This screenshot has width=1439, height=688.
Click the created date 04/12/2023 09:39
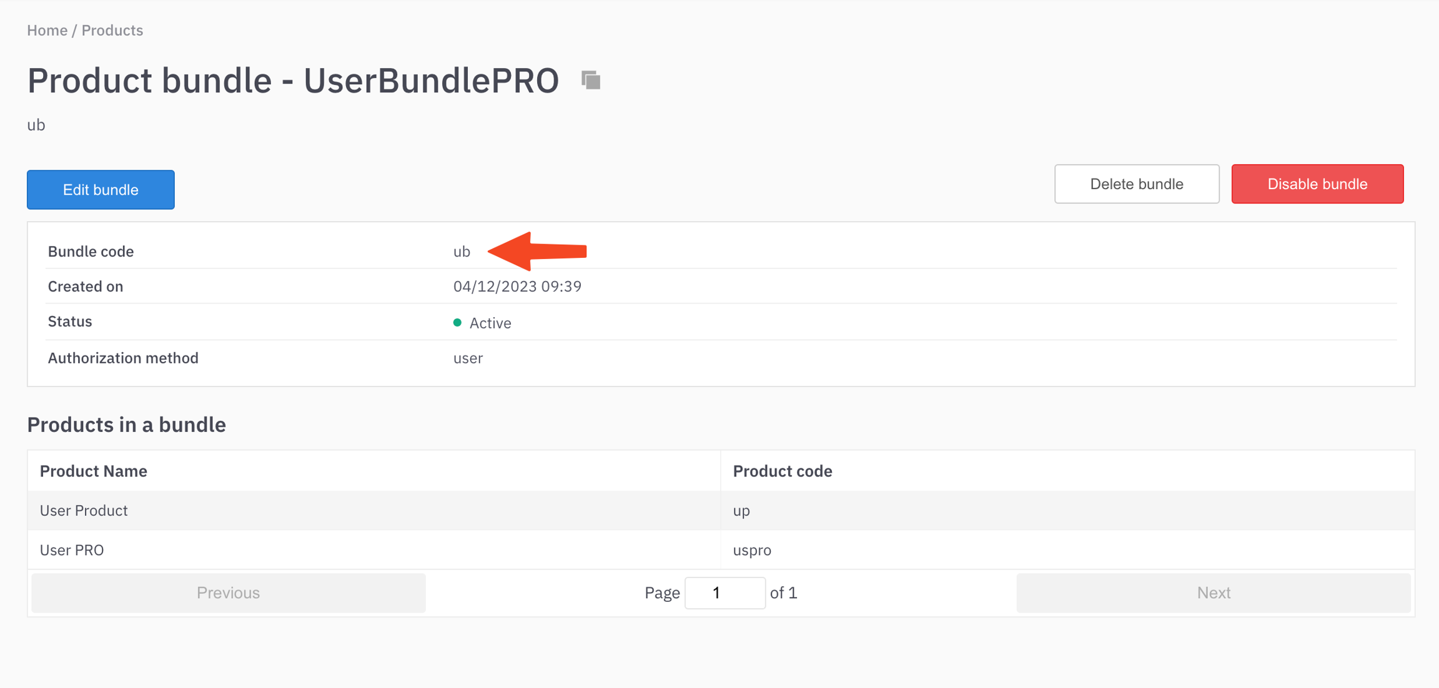coord(517,287)
